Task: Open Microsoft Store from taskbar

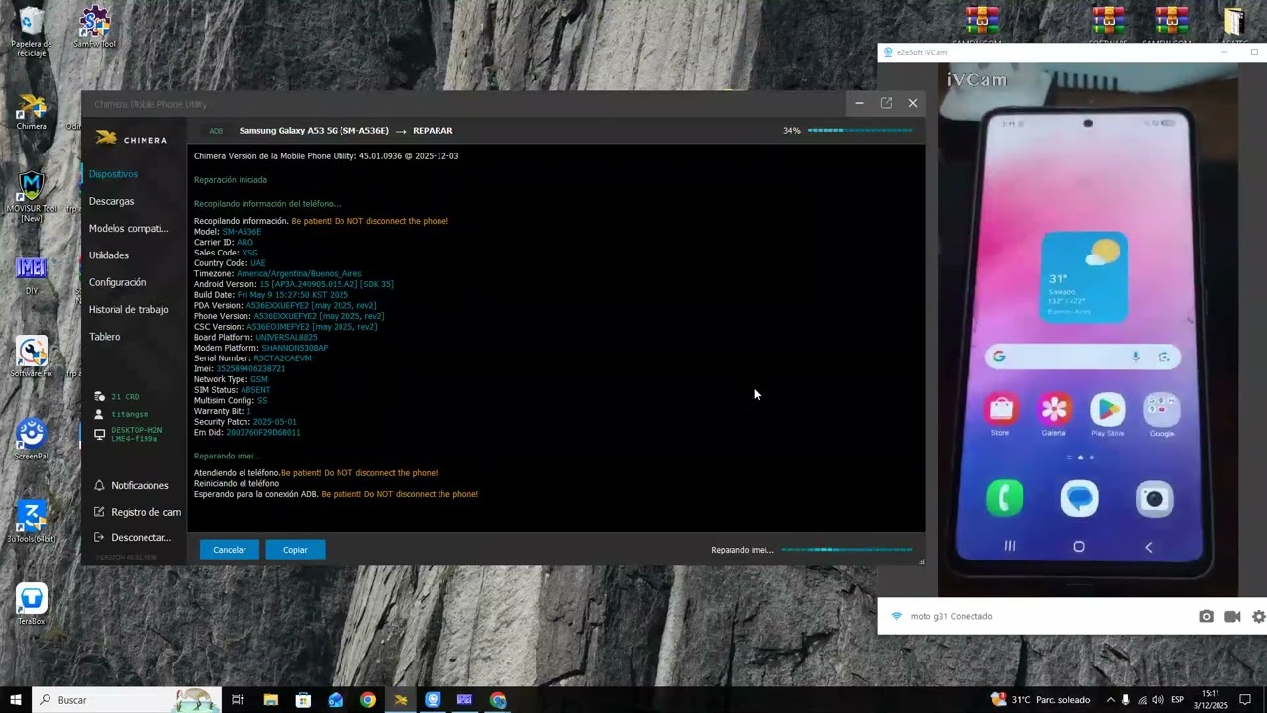Action: [303, 700]
